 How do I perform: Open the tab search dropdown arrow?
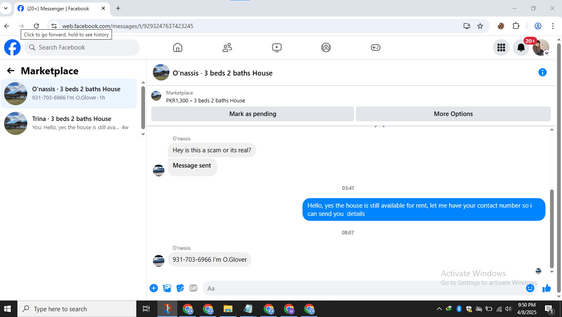[6, 8]
